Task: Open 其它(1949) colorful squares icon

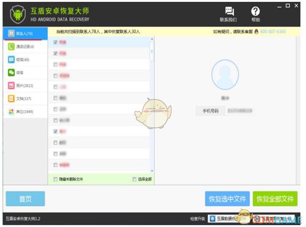Action: click(x=11, y=111)
